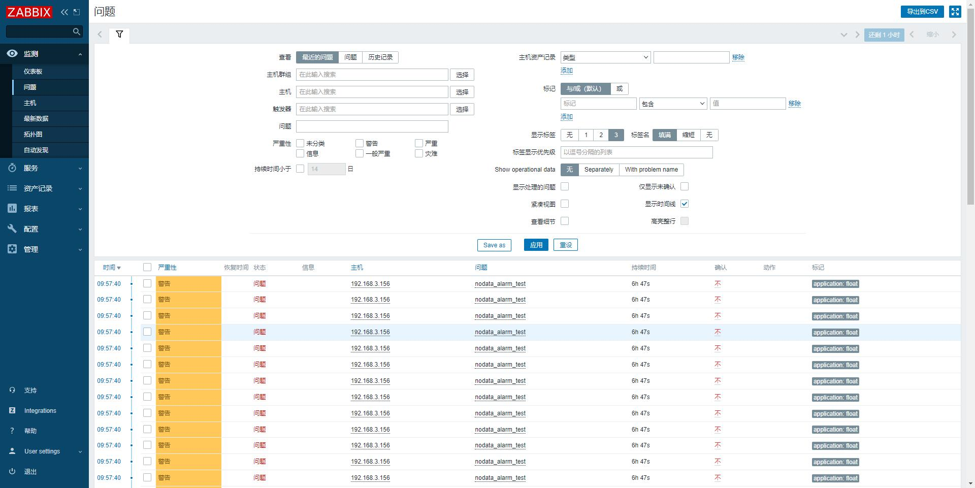The width and height of the screenshot is (975, 488).
Task: Click 还剩 1 小时 time selector tab
Action: tap(884, 35)
